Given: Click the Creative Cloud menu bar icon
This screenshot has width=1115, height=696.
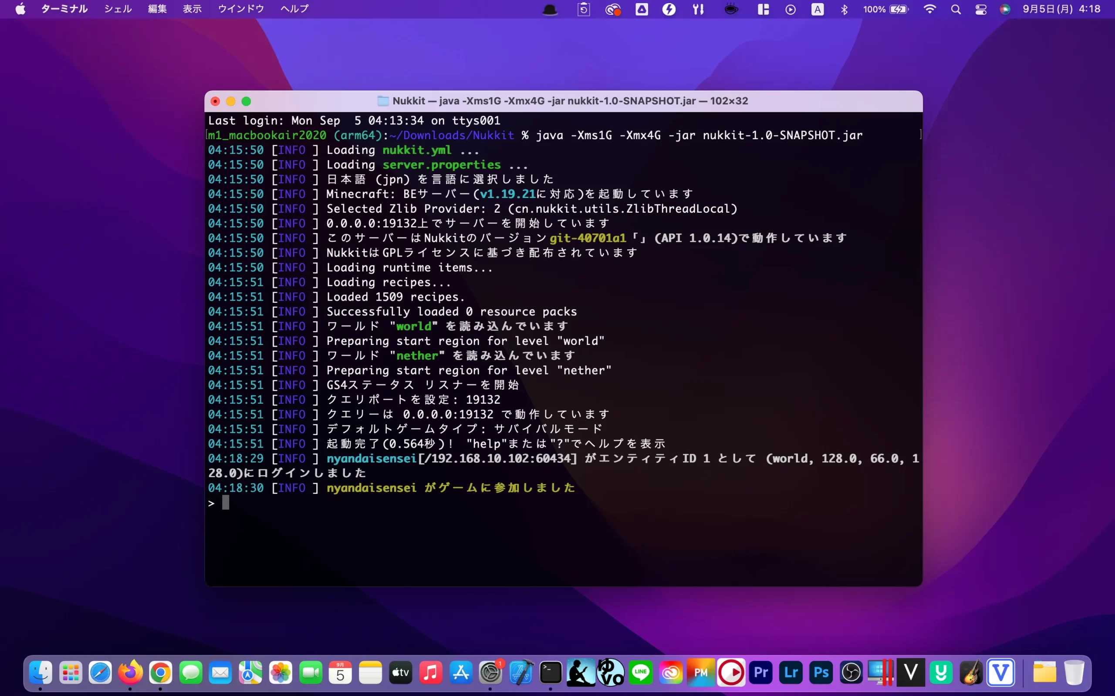Looking at the screenshot, I should coord(613,9).
